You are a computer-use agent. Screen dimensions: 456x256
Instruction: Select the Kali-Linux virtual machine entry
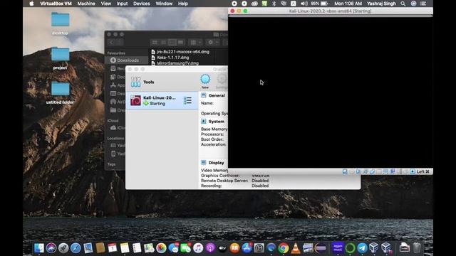162,100
